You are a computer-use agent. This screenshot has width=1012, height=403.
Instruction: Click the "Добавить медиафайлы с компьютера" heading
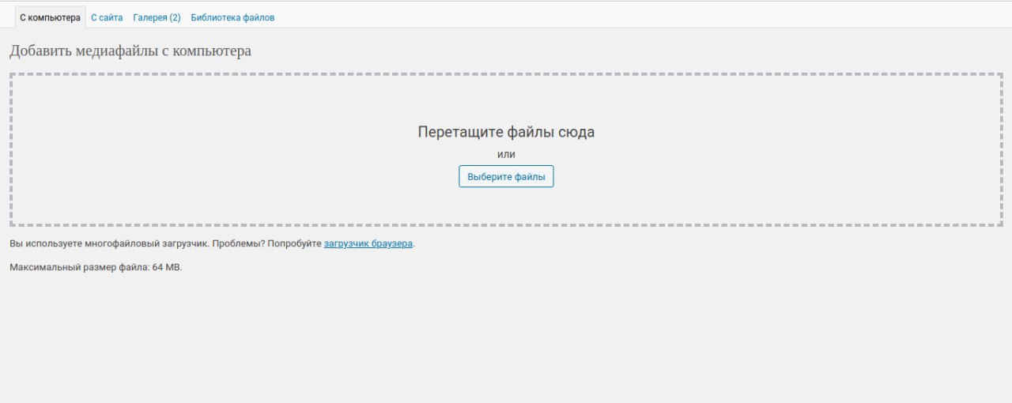pos(130,51)
